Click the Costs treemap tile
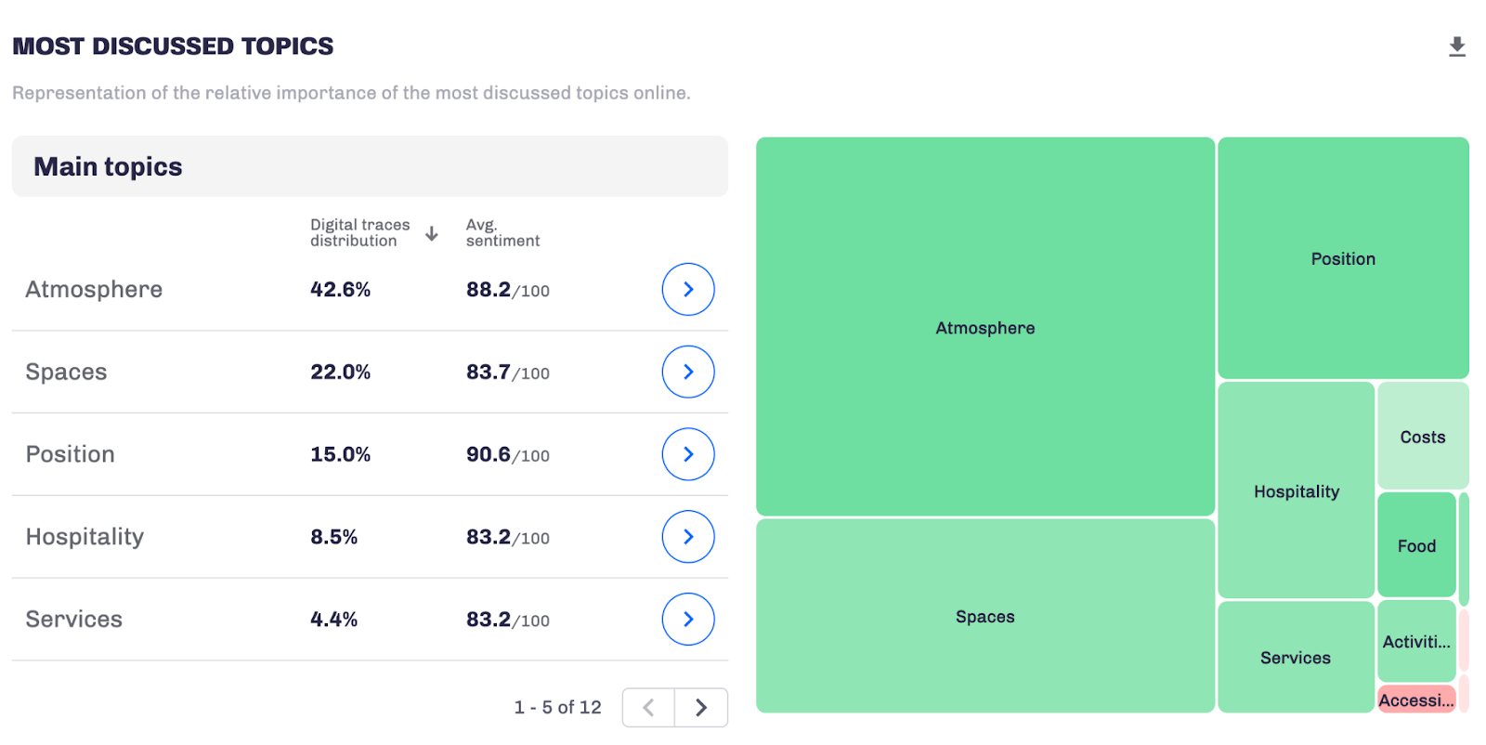Viewport: 1486px width, 745px height. tap(1422, 437)
